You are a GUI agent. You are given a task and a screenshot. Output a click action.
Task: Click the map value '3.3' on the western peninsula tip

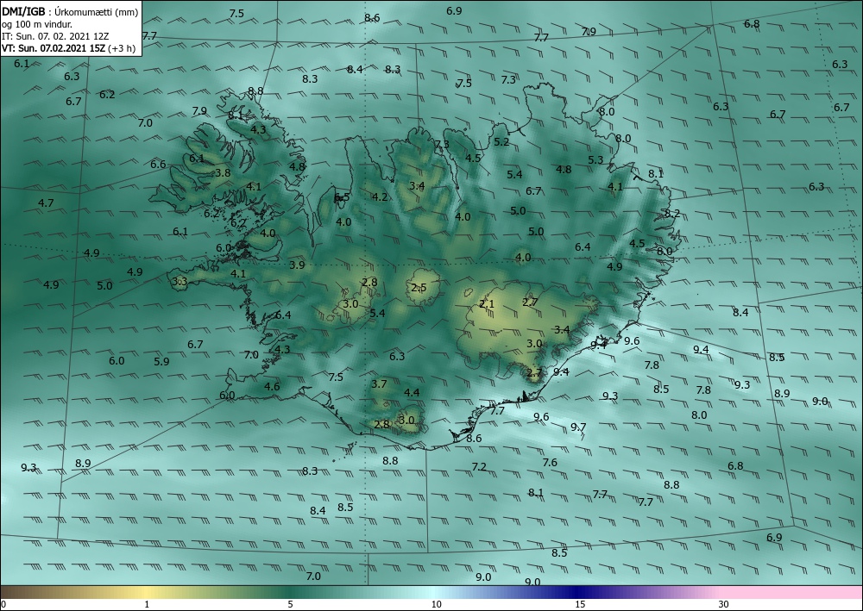pos(180,281)
